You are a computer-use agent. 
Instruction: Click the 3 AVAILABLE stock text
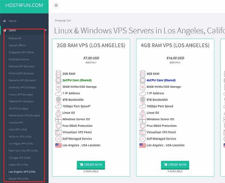tap(175, 171)
